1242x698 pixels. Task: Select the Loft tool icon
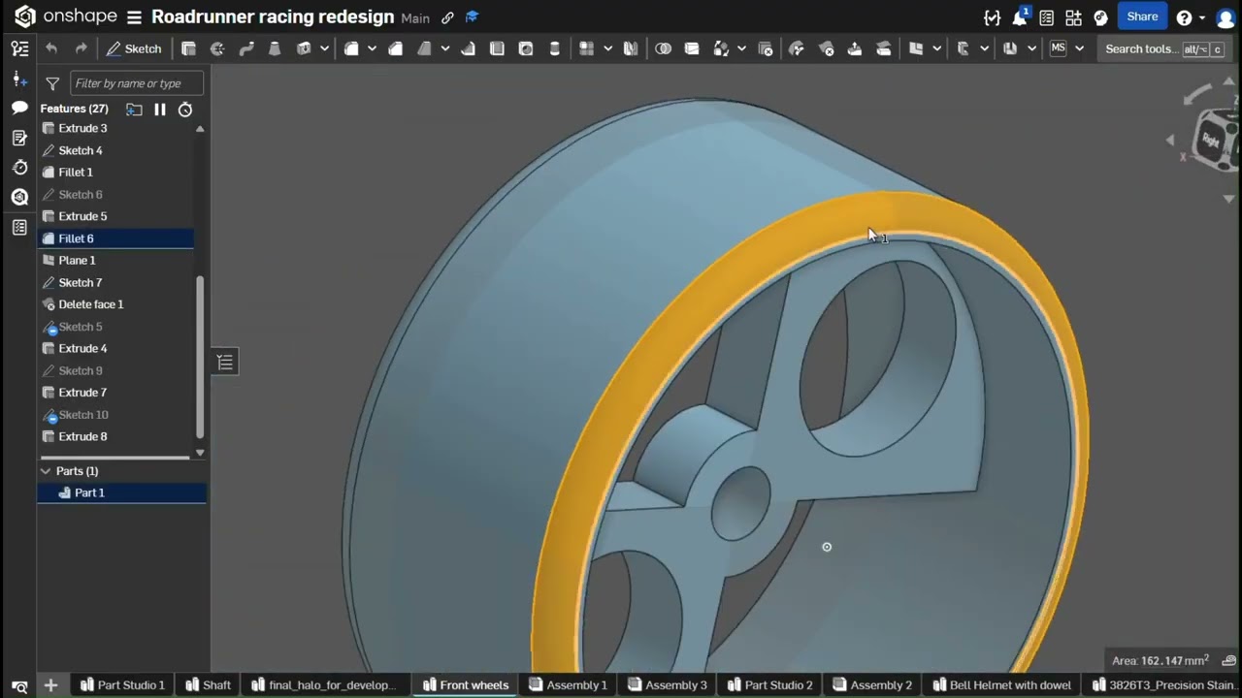point(275,48)
